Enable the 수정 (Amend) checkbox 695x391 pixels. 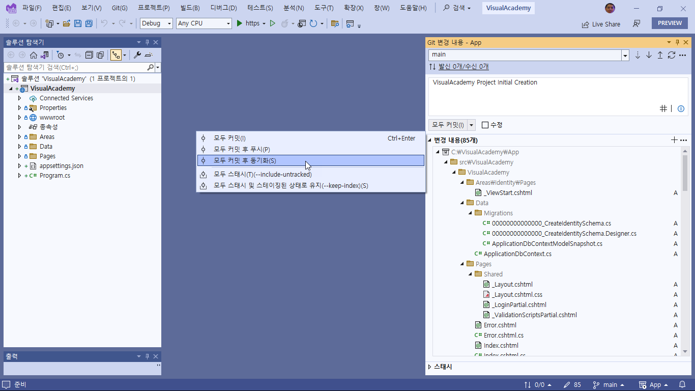[x=485, y=125]
